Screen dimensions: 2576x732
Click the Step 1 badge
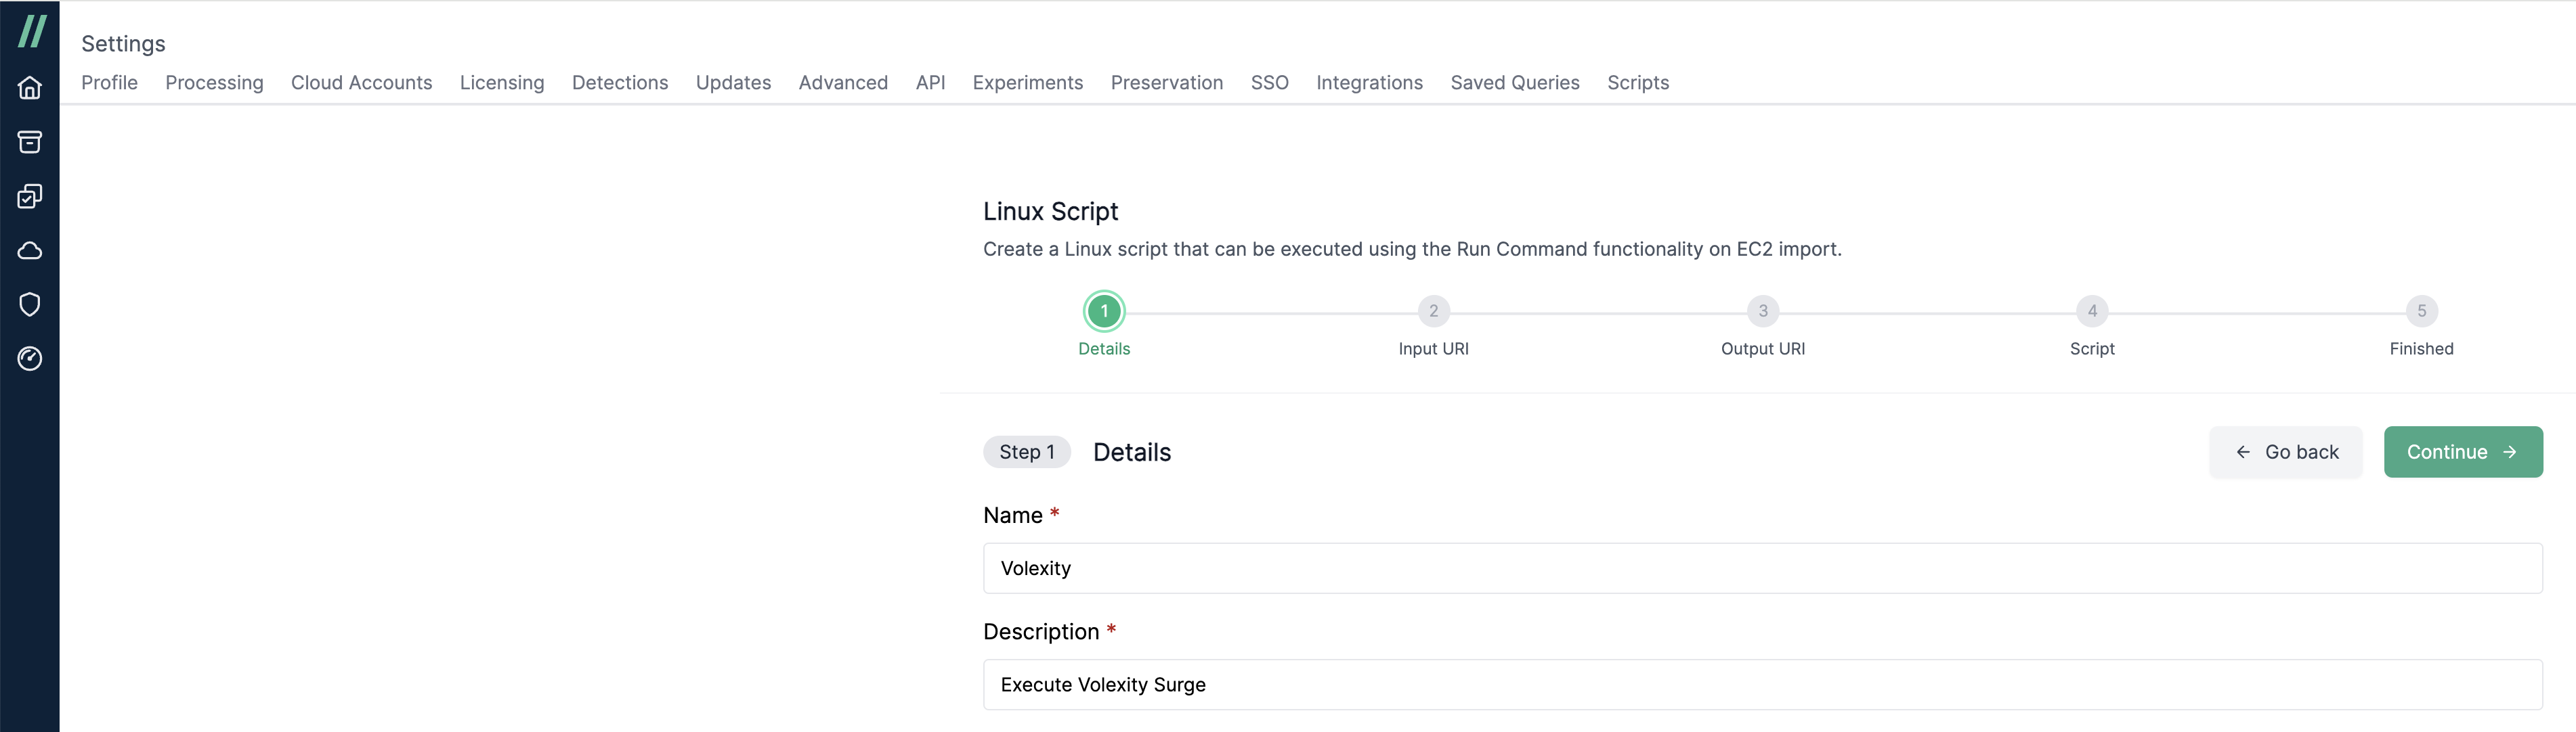(x=1026, y=453)
